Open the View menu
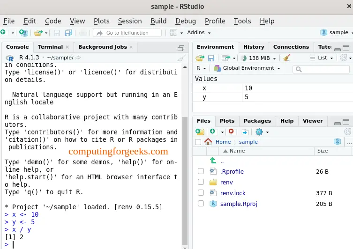 (x=77, y=21)
